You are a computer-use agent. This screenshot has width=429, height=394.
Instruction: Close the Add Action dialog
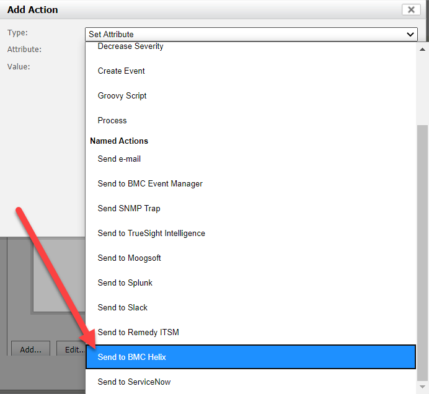pos(411,10)
